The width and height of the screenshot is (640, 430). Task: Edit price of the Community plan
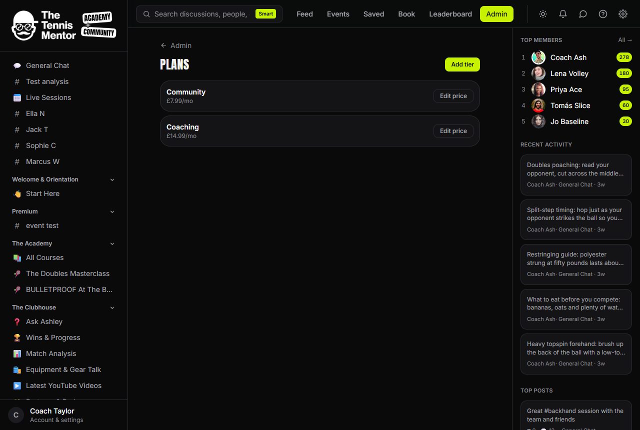click(x=453, y=96)
